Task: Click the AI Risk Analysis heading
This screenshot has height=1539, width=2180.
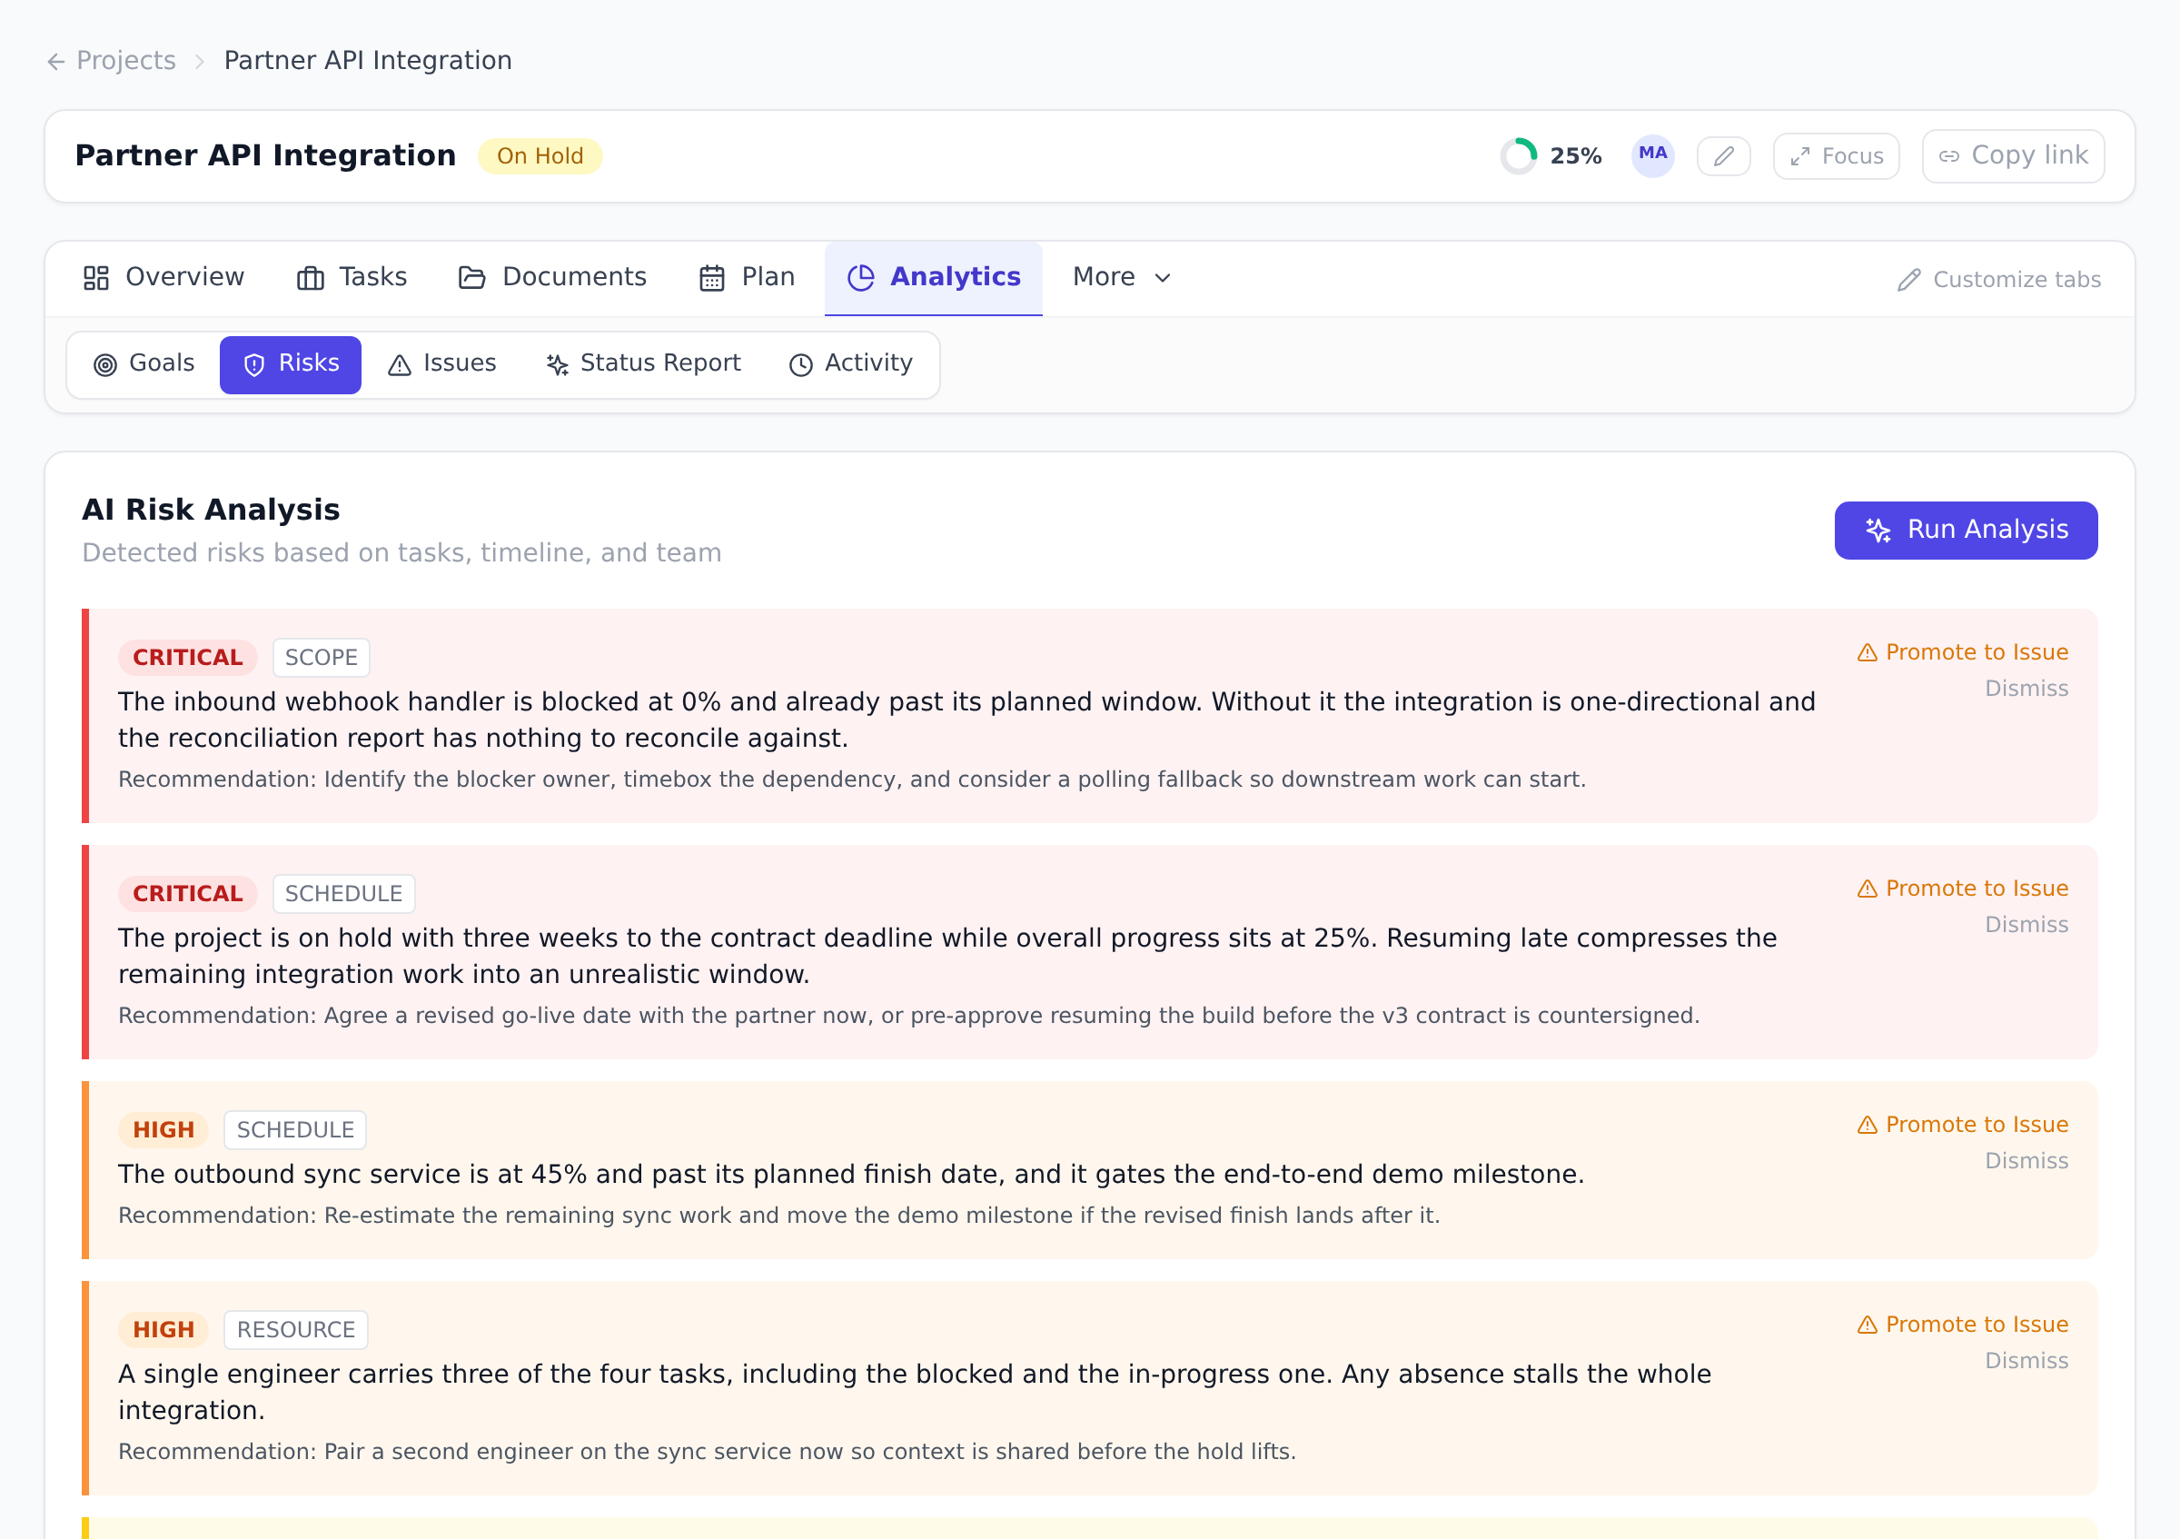Action: (211, 511)
